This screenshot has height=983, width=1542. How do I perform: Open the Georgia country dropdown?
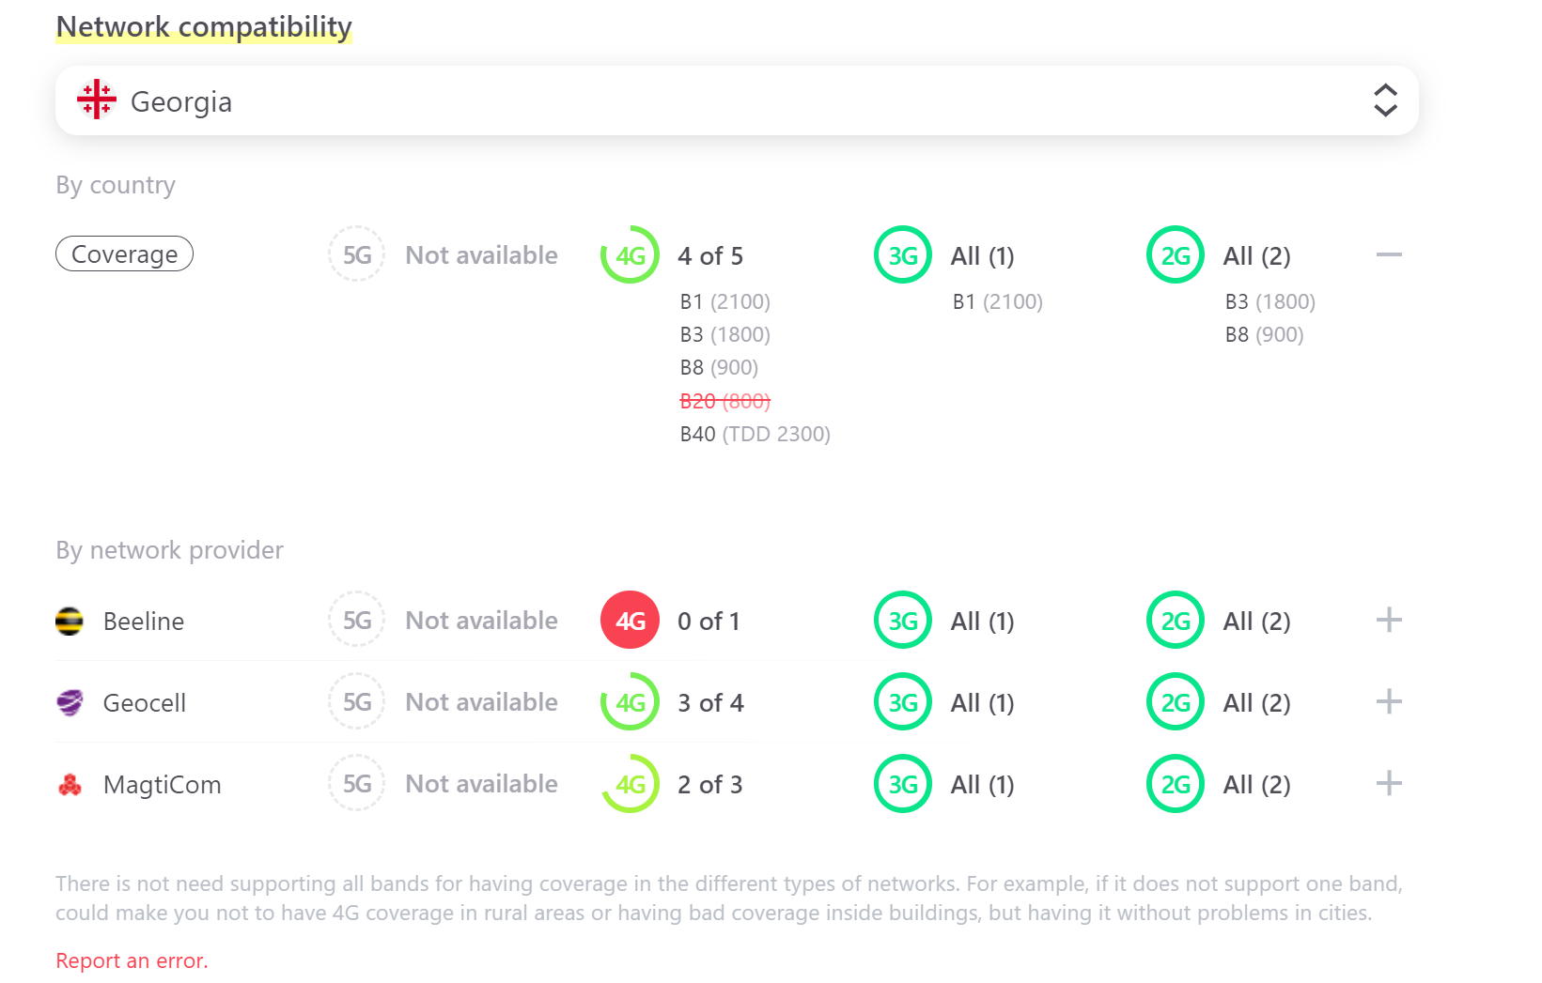click(x=1385, y=100)
